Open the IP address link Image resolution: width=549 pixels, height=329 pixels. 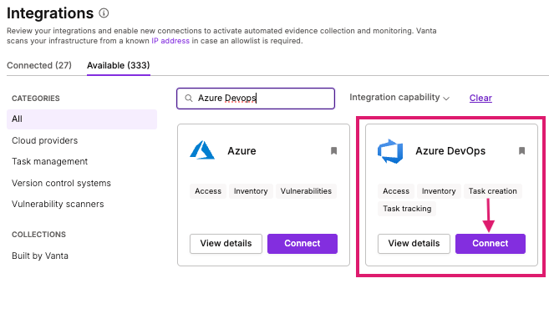(170, 41)
